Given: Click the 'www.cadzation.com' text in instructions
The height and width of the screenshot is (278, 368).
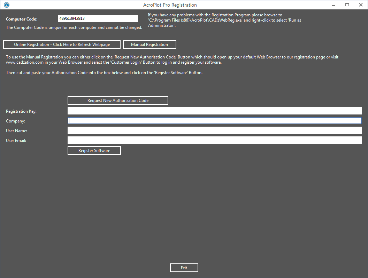Looking at the screenshot, I should point(25,62).
